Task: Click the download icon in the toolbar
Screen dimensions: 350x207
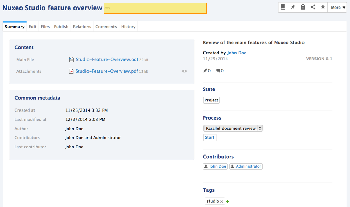Action: tap(323, 8)
